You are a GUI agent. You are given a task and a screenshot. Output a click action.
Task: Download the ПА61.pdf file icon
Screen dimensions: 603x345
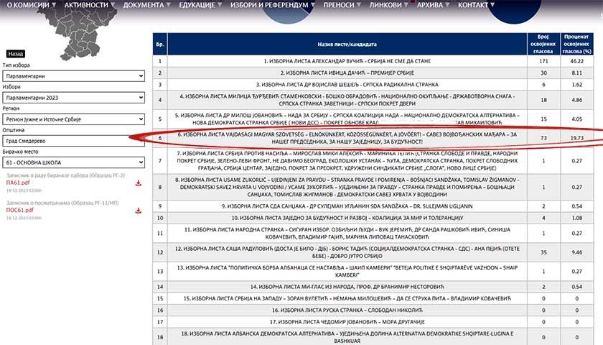point(139,183)
